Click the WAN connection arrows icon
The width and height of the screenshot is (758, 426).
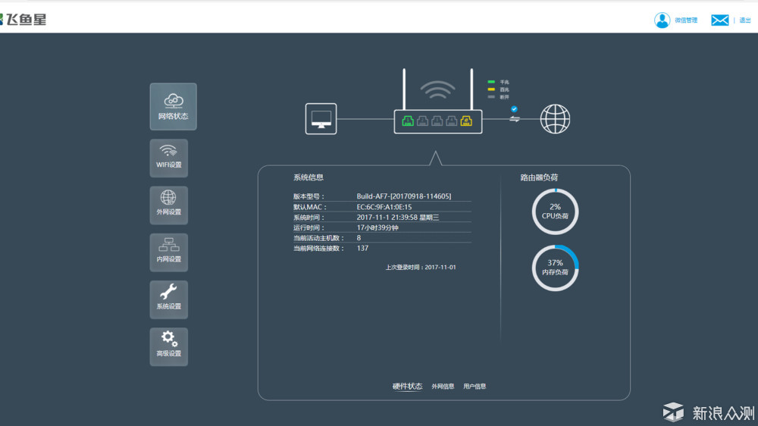tap(515, 119)
